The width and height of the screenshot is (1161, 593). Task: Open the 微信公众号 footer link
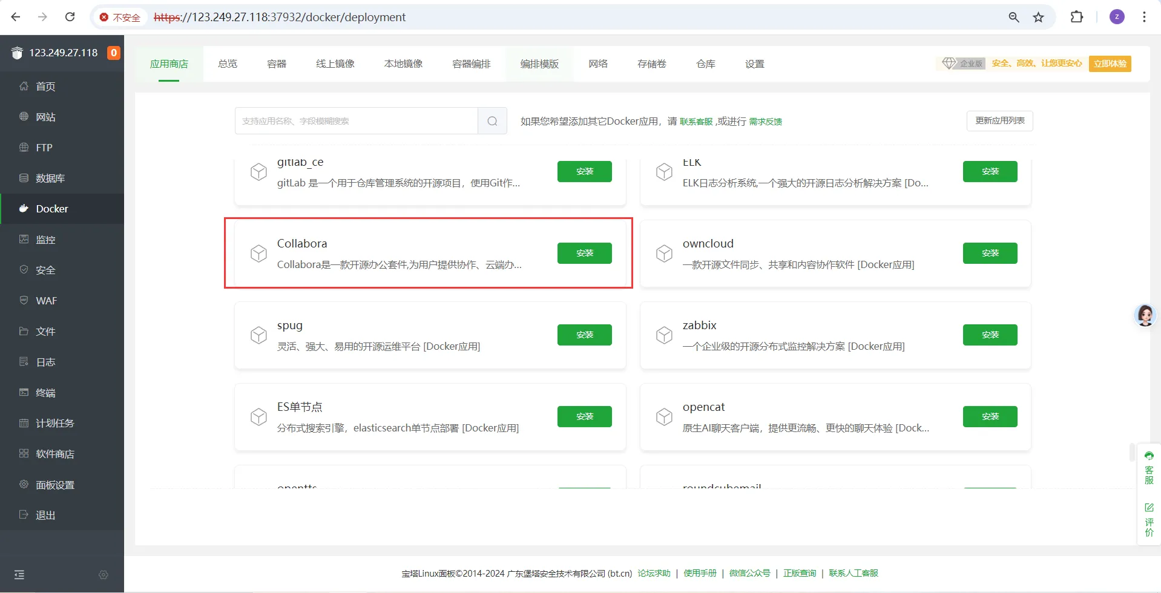pos(749,573)
